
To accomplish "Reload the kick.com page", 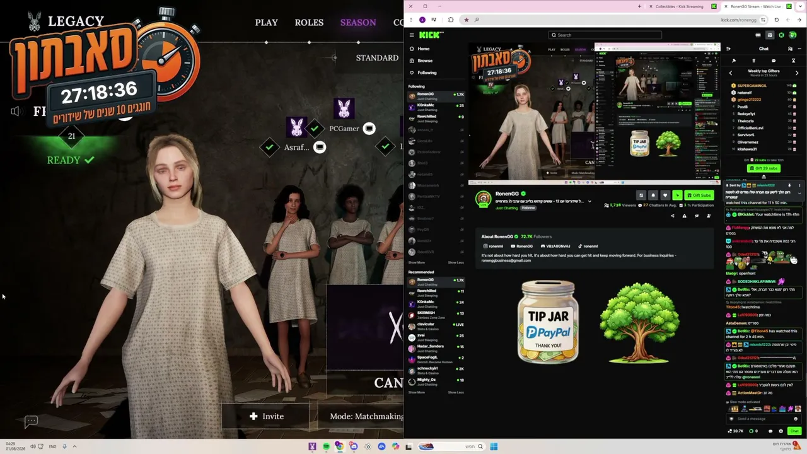I will [776, 20].
